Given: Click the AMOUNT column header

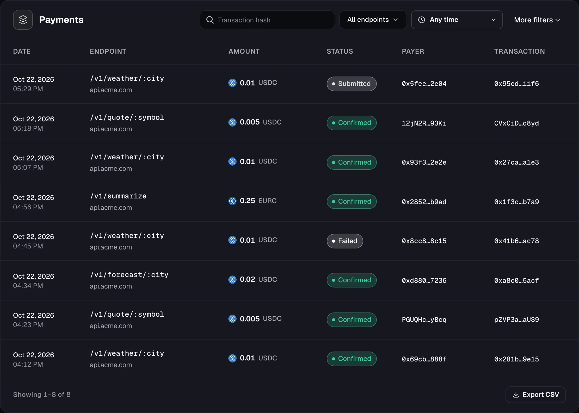Looking at the screenshot, I should pos(244,51).
